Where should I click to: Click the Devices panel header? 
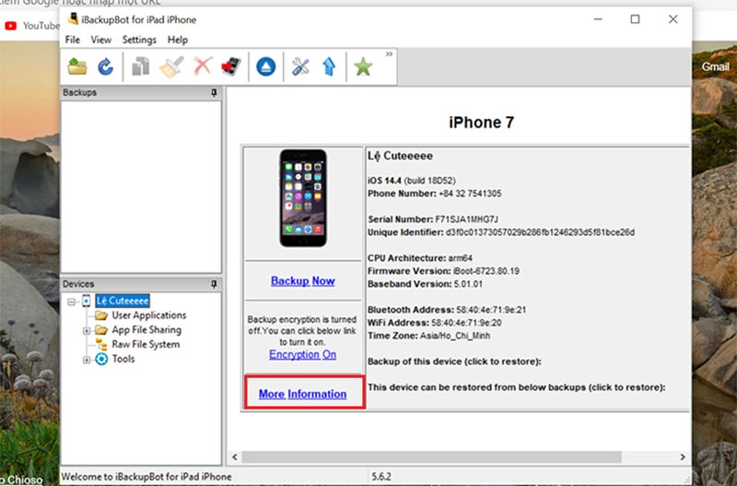point(141,284)
